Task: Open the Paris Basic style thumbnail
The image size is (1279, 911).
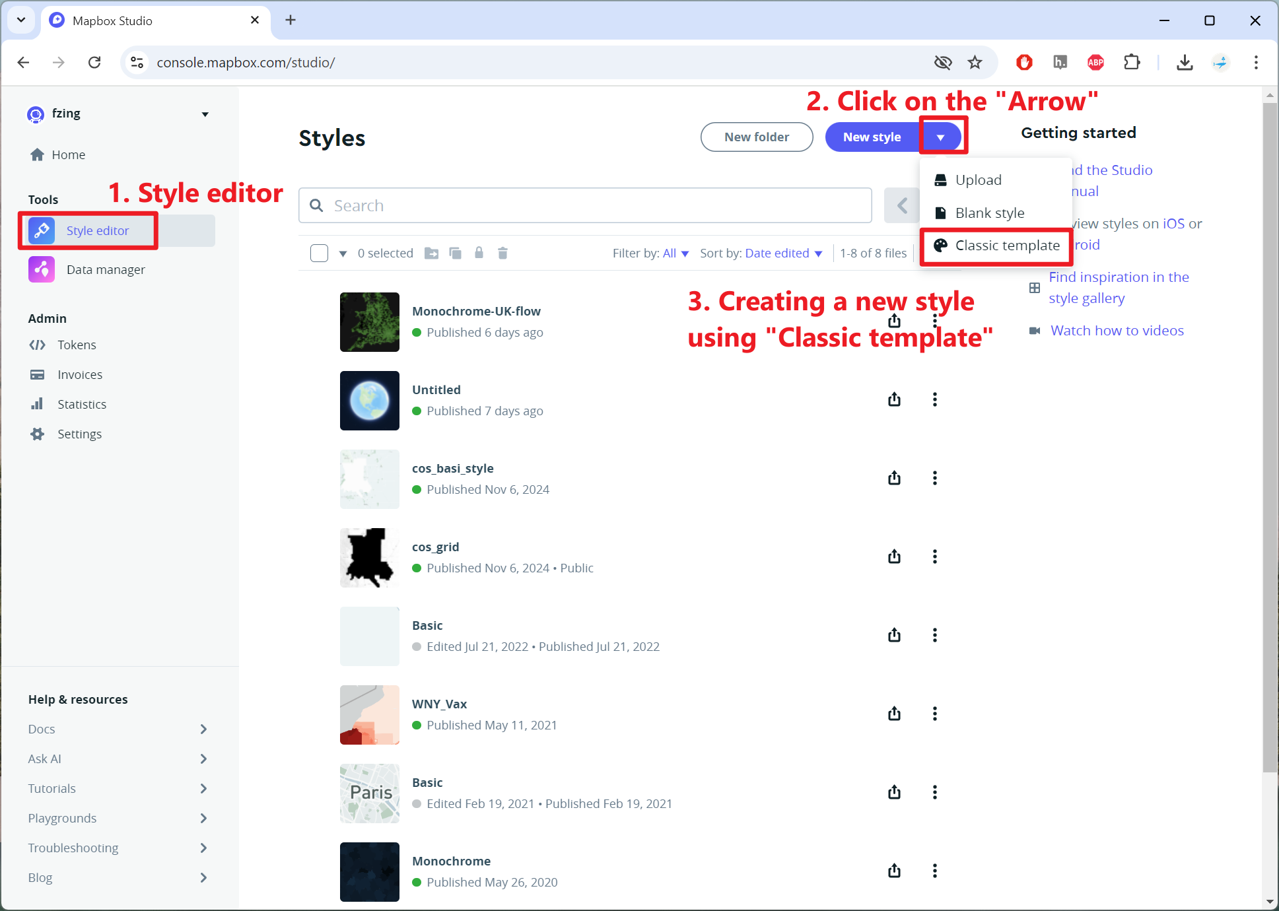Action: tap(369, 793)
